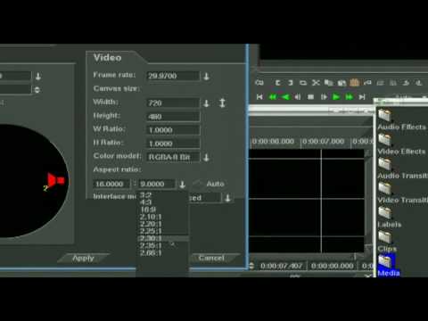Image resolution: width=428 pixels, height=321 pixels.
Task: Open the Color model dropdown arrow
Action: click(206, 158)
